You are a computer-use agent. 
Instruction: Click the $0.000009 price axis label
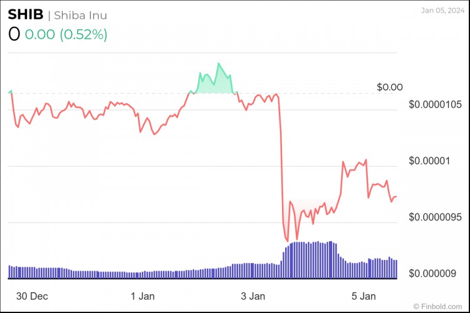click(432, 274)
